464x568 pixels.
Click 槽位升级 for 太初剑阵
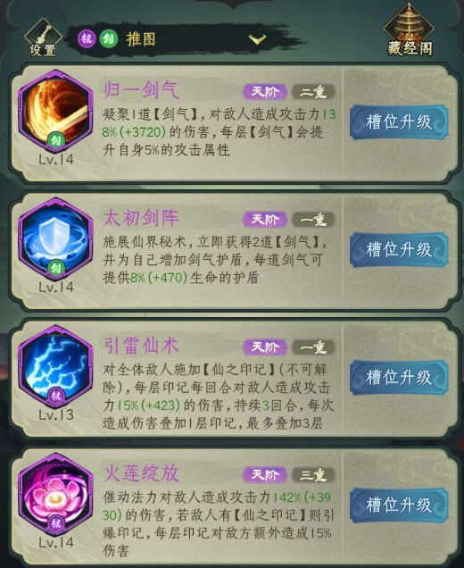(x=399, y=249)
